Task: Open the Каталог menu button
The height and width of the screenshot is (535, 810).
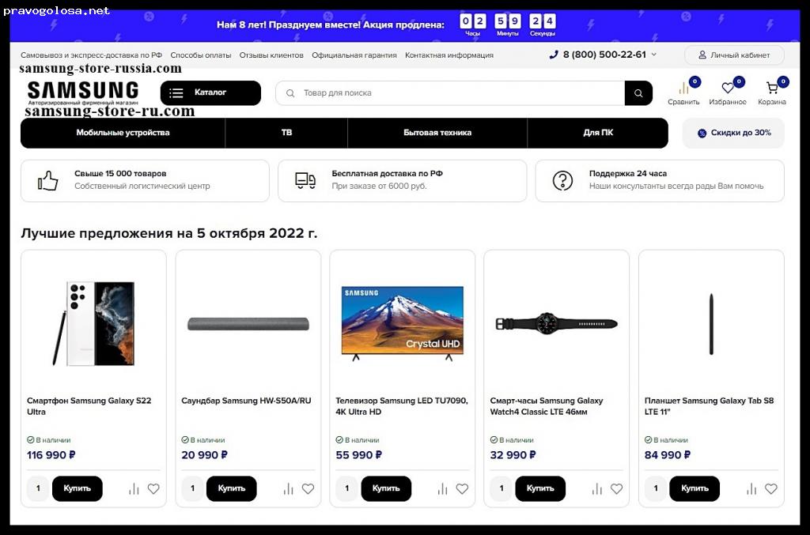Action: coord(210,93)
